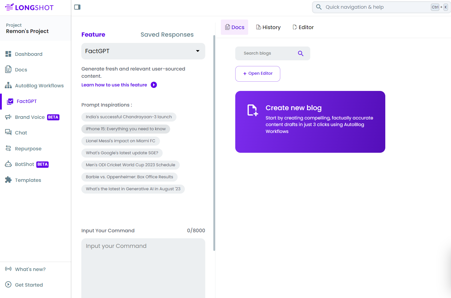Collapse the left sidebar panel
The image size is (451, 298).
coord(77,7)
